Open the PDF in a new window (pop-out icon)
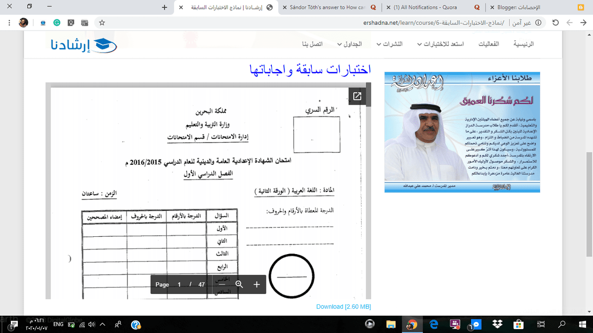Image resolution: width=593 pixels, height=333 pixels. point(357,96)
